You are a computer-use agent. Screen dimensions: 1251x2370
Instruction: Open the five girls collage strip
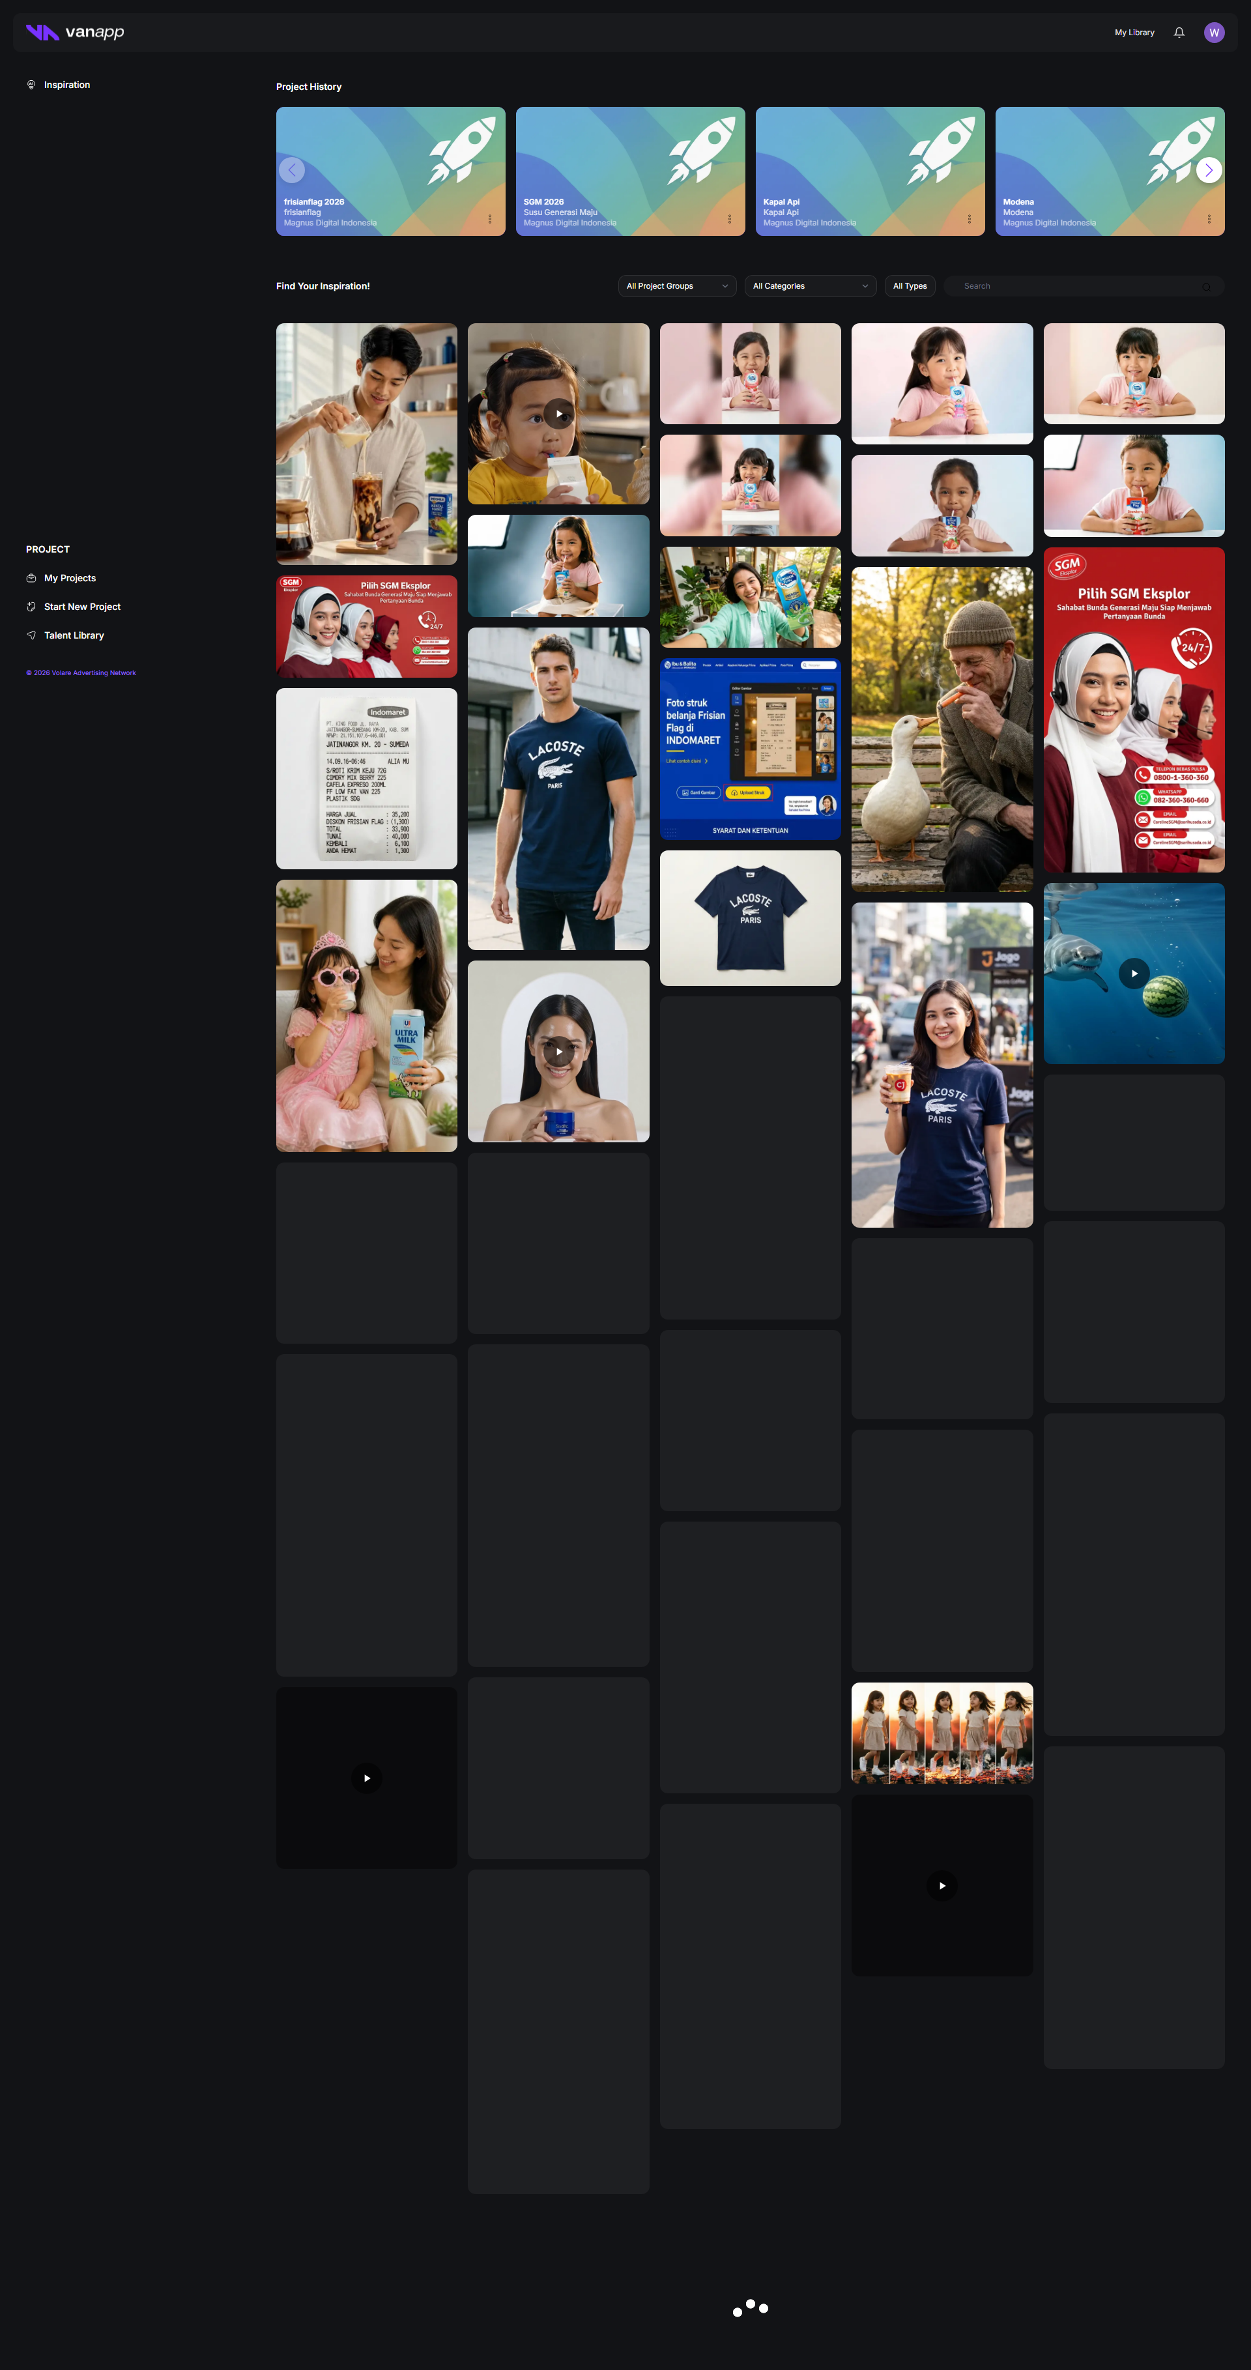(x=942, y=1733)
